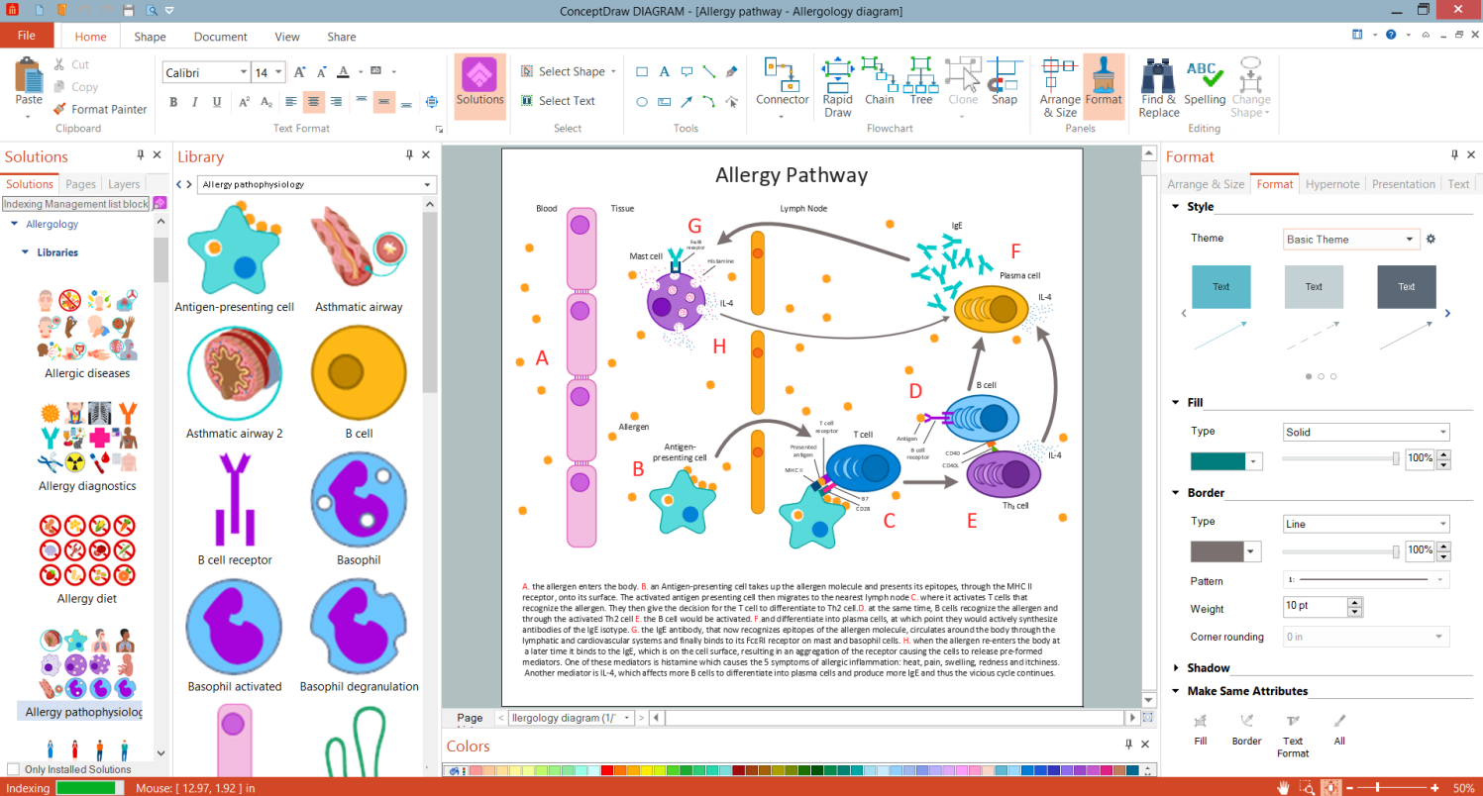Open Arrange & Size panel button

point(1060,87)
